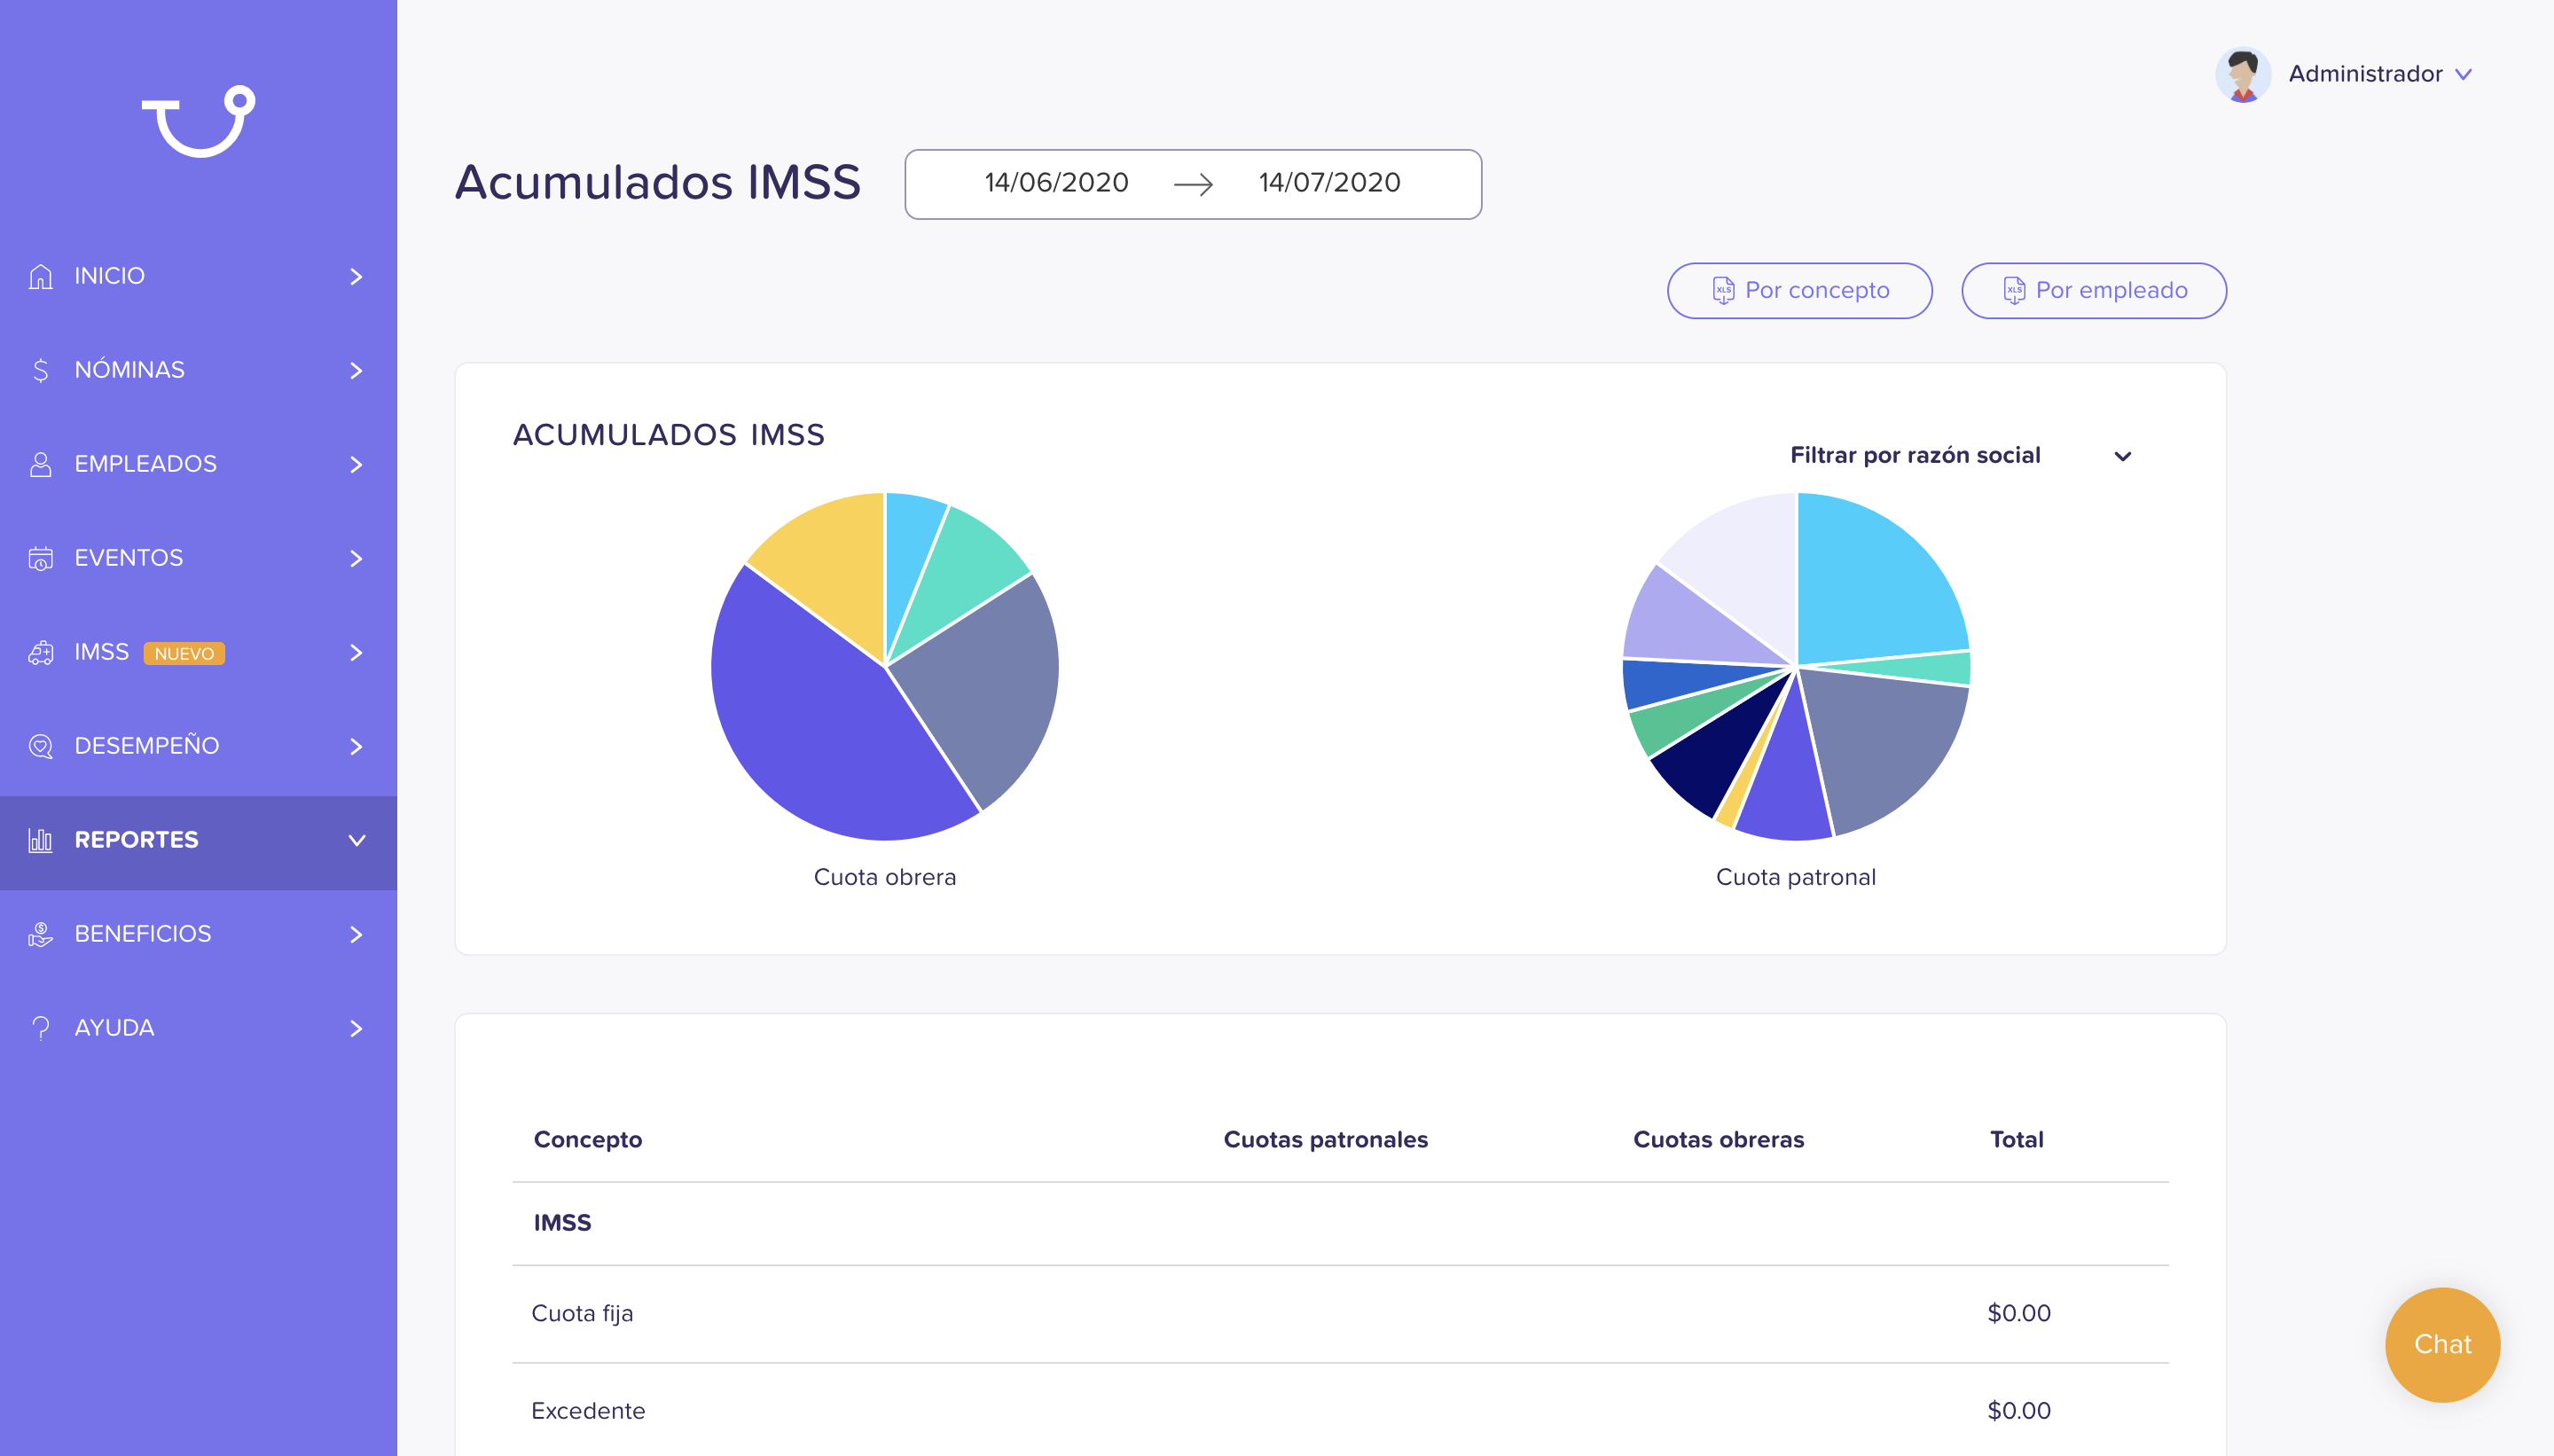Click the IMSS ambulance icon
This screenshot has width=2554, height=1456.
coord(41,652)
